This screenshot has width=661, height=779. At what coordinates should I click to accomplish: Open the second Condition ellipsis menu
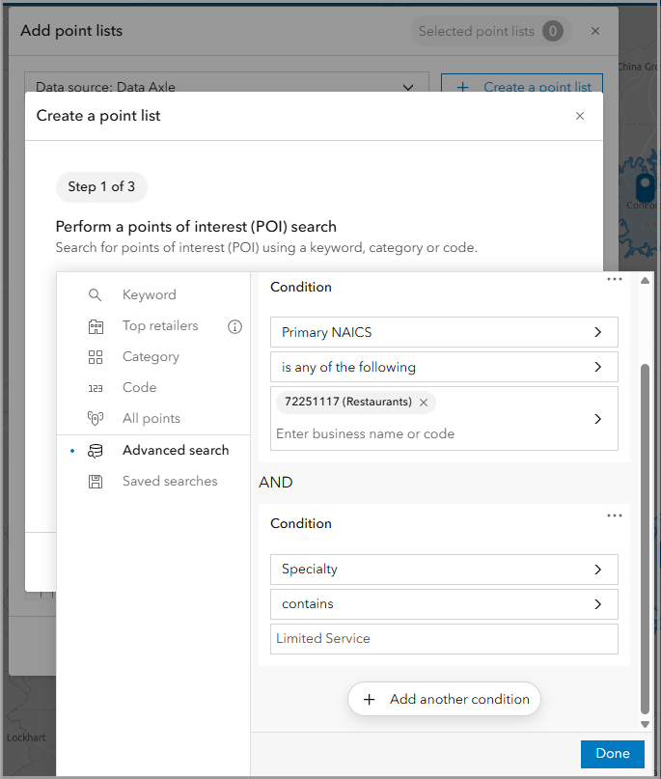tap(615, 515)
